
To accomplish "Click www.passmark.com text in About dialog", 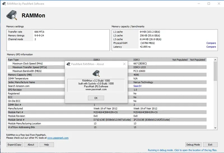I will [96, 89].
